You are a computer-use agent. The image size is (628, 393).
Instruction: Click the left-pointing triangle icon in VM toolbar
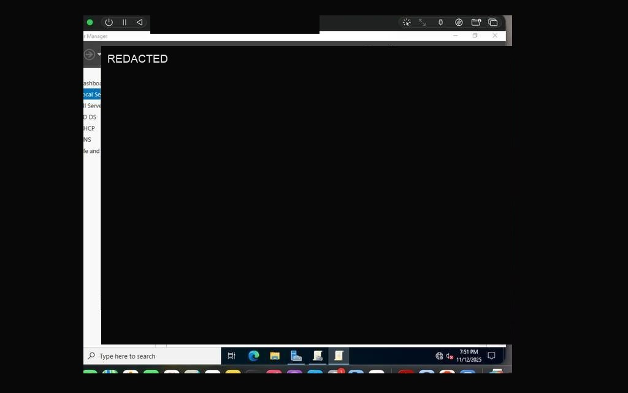click(x=139, y=23)
